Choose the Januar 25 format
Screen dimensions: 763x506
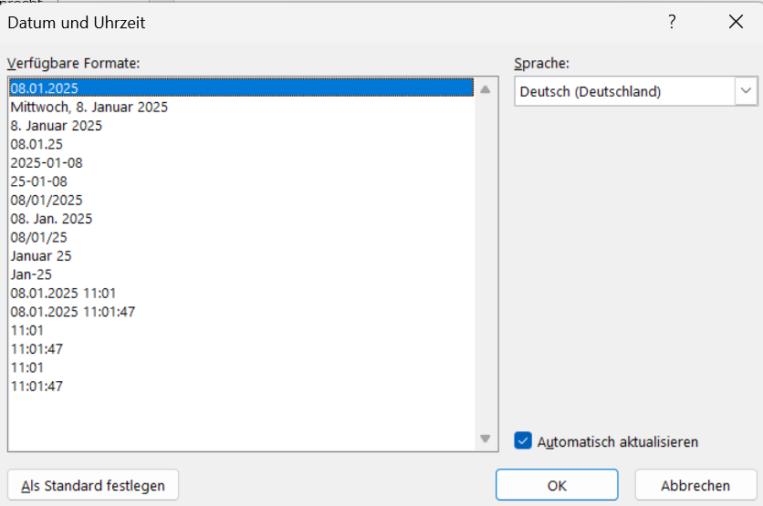(x=41, y=256)
